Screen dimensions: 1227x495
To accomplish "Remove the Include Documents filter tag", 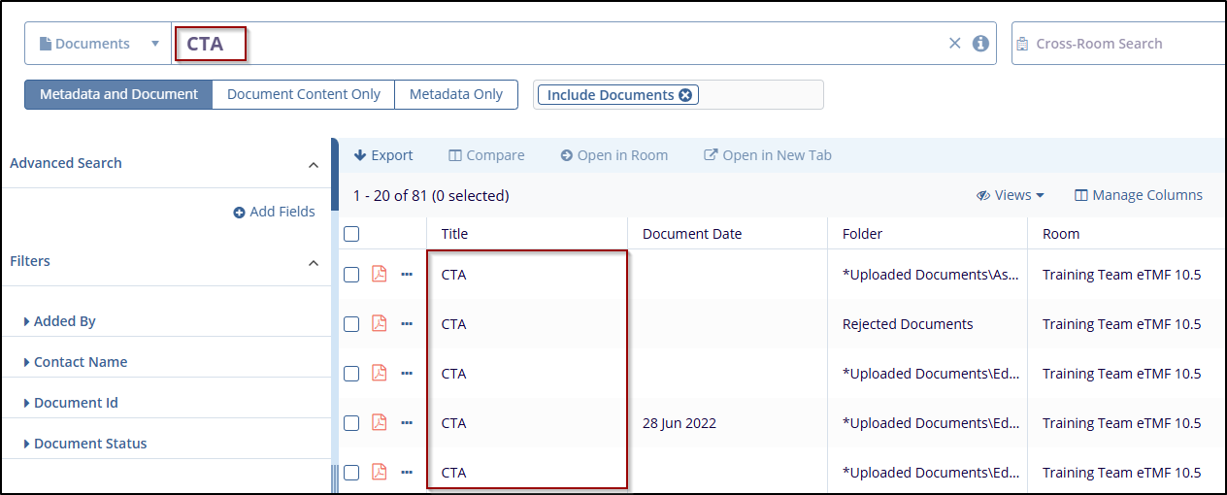I will click(685, 95).
